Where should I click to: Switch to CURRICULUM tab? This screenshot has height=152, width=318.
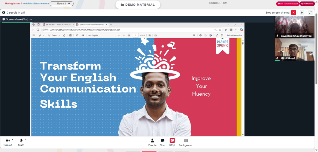pos(218,3)
